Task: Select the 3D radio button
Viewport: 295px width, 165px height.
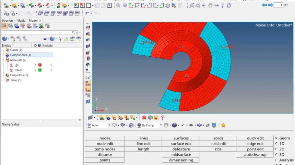Action: [277, 155]
